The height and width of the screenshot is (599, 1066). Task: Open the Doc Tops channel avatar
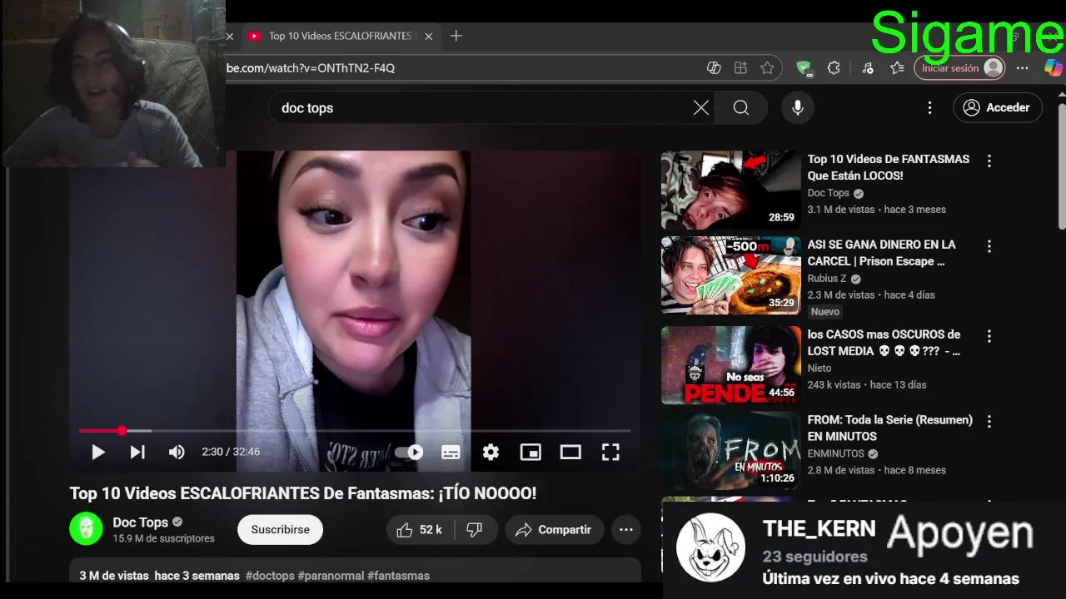[86, 529]
